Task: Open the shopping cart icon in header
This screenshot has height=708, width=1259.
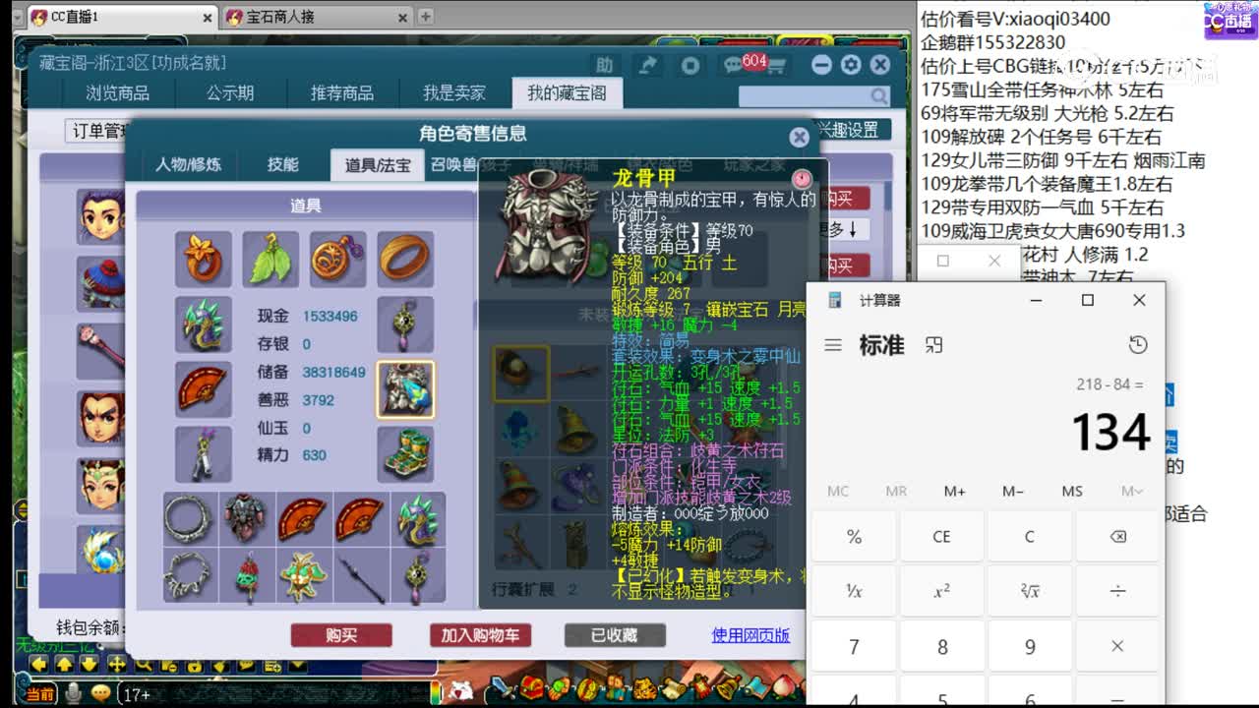Action: [776, 67]
